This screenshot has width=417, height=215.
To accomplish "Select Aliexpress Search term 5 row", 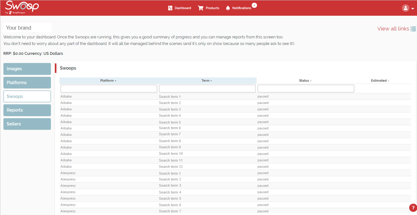I will point(235,198).
